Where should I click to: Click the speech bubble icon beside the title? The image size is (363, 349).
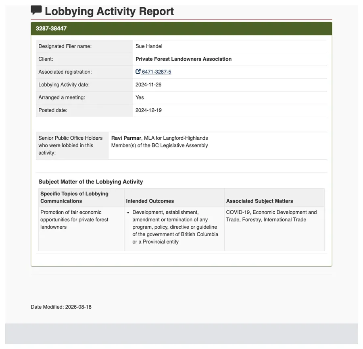pos(36,10)
